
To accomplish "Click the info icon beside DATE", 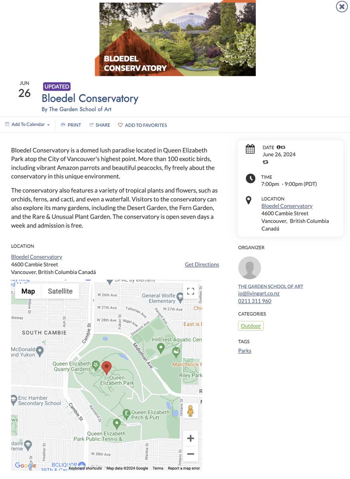I will (278, 147).
